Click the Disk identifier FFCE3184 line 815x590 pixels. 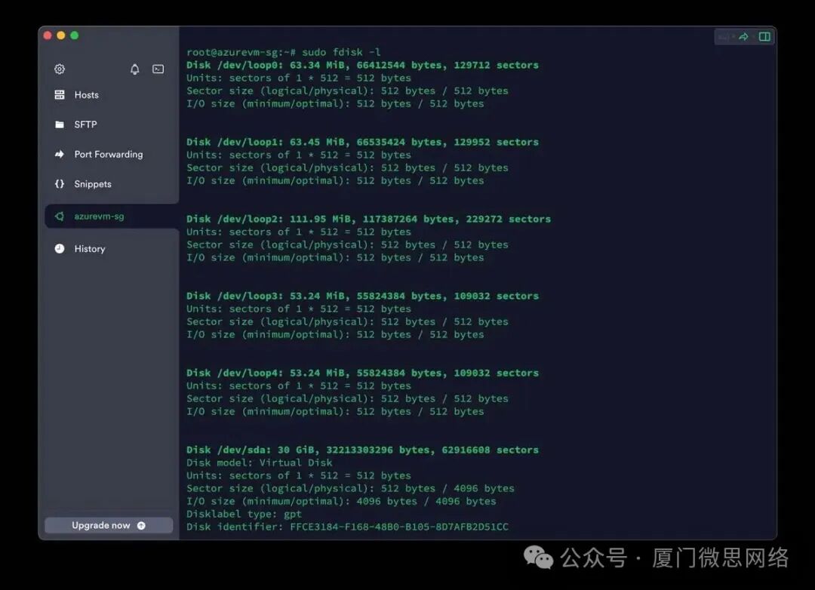point(347,527)
